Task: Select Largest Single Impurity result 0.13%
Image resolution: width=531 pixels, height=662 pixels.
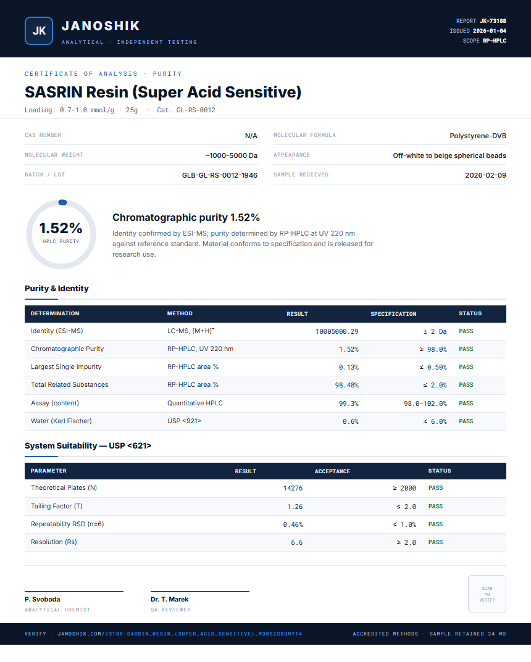Action: click(x=348, y=367)
